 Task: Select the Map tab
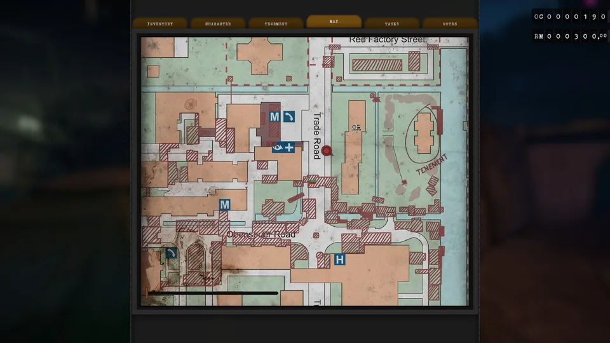(334, 22)
